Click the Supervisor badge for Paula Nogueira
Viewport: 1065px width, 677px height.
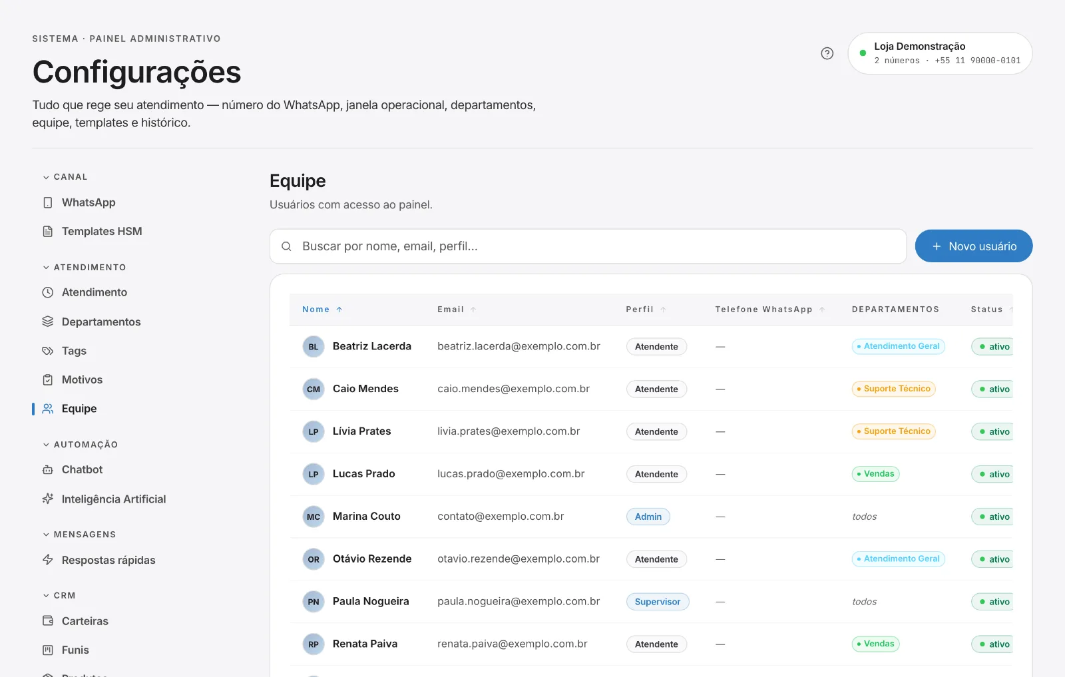click(x=658, y=602)
